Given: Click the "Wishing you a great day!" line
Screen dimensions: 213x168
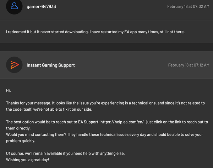Looking at the screenshot, I should pyautogui.click(x=27, y=160).
